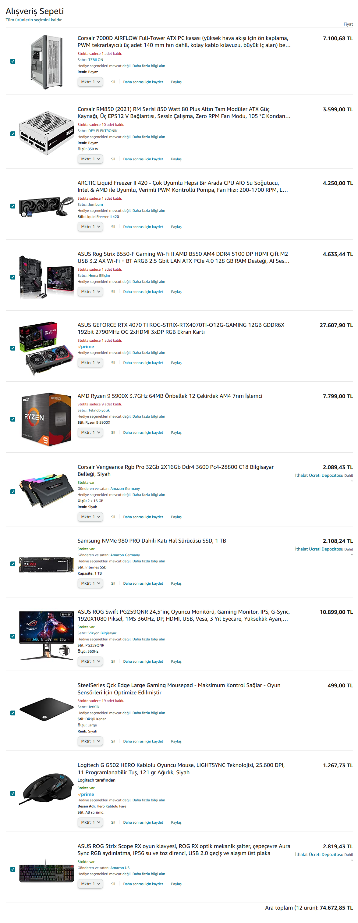The width and height of the screenshot is (358, 923).
Task: Open ASUS ROG Swift monitor thumbnail
Action: 46,636
